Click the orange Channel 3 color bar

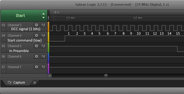pos(48,27)
